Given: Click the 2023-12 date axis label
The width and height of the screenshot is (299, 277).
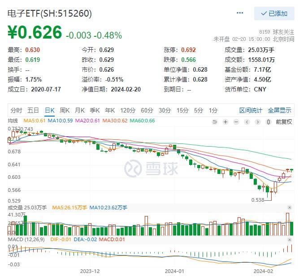Looking at the screenshot, I should pos(90,271).
